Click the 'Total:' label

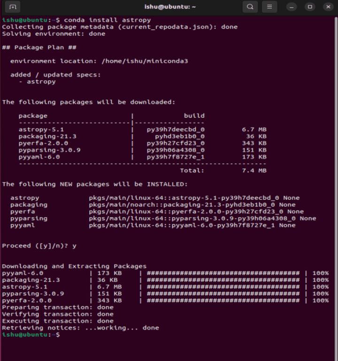pos(192,171)
